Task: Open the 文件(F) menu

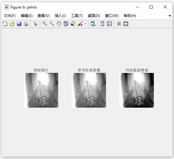Action: click(10, 16)
